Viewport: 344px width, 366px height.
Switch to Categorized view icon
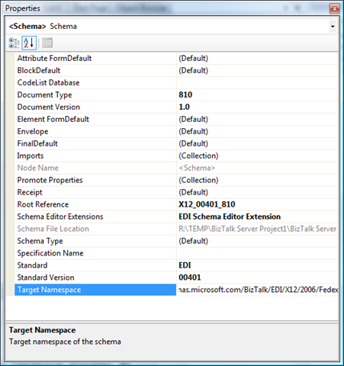point(14,43)
